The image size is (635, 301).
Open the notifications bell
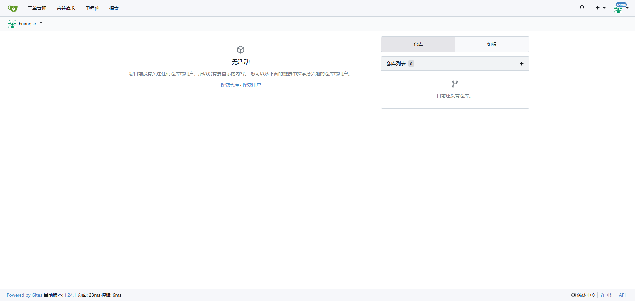point(582,8)
